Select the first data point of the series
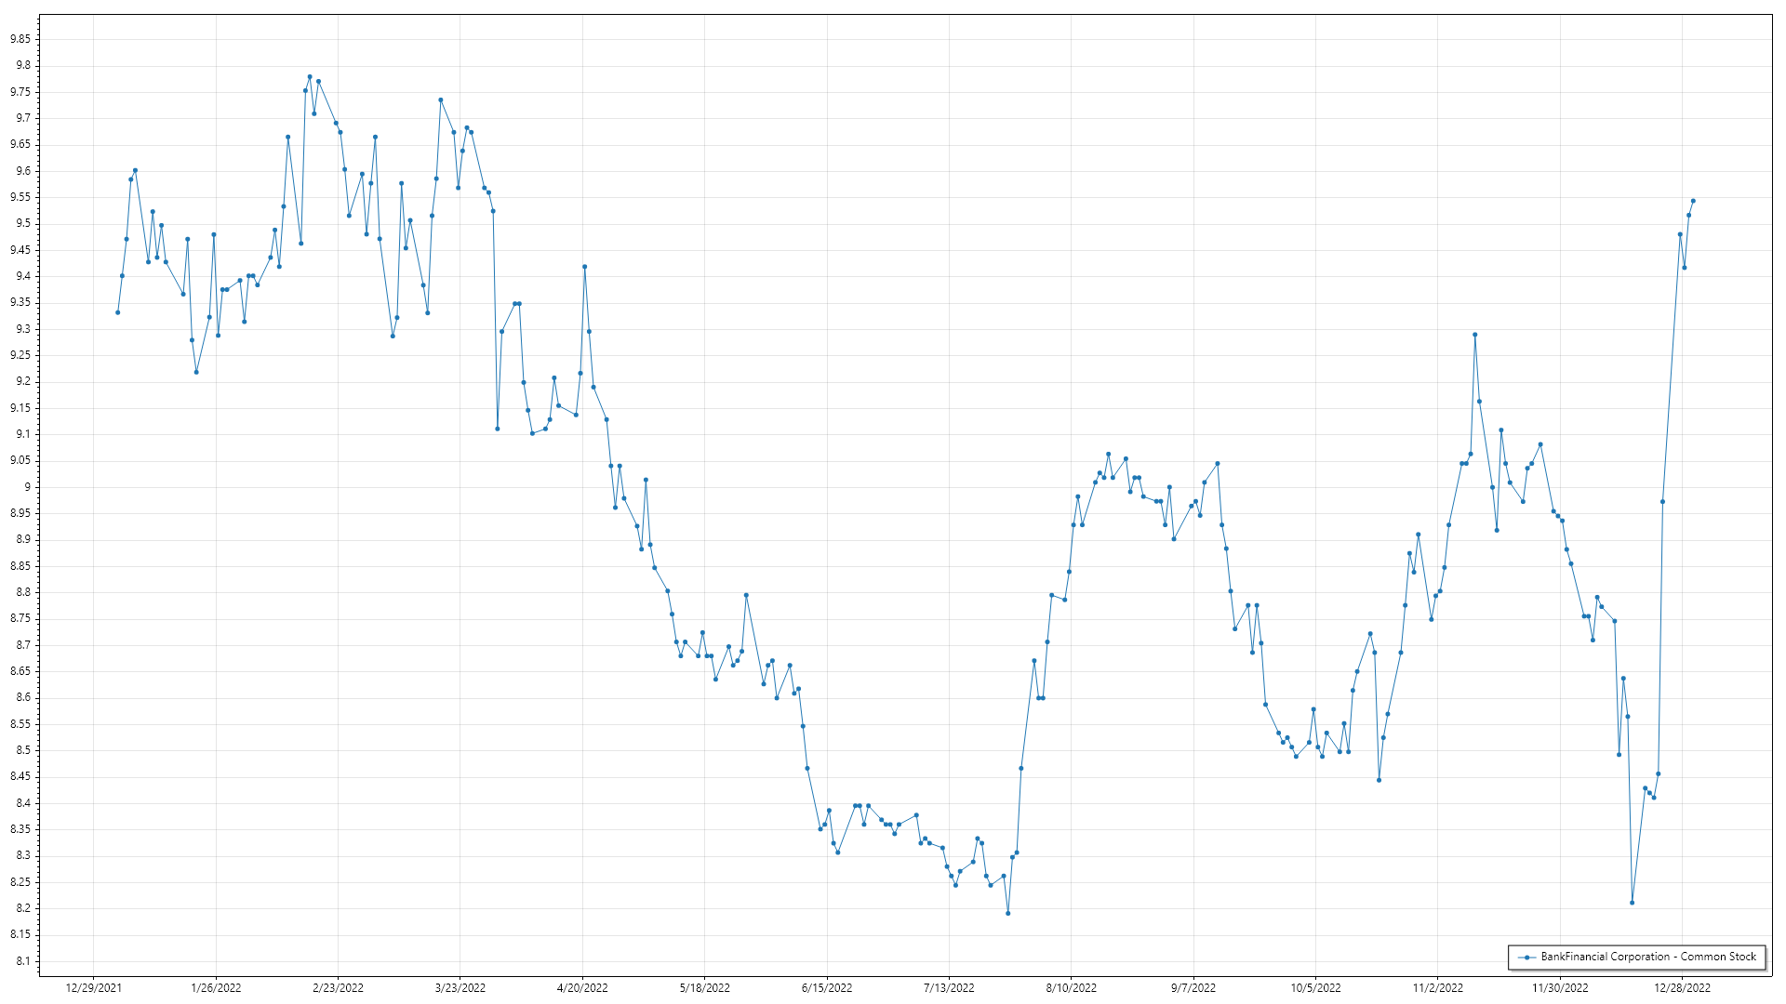The width and height of the screenshot is (1786, 1004). point(117,312)
